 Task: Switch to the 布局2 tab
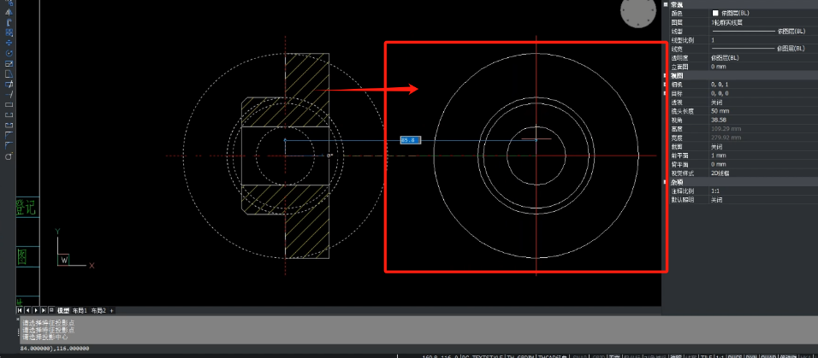[98, 310]
